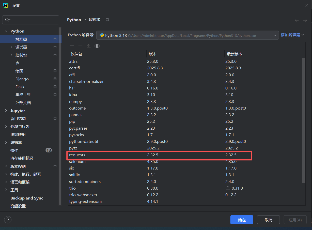
Task: Click the add package plus icon
Action: [x=72, y=46]
